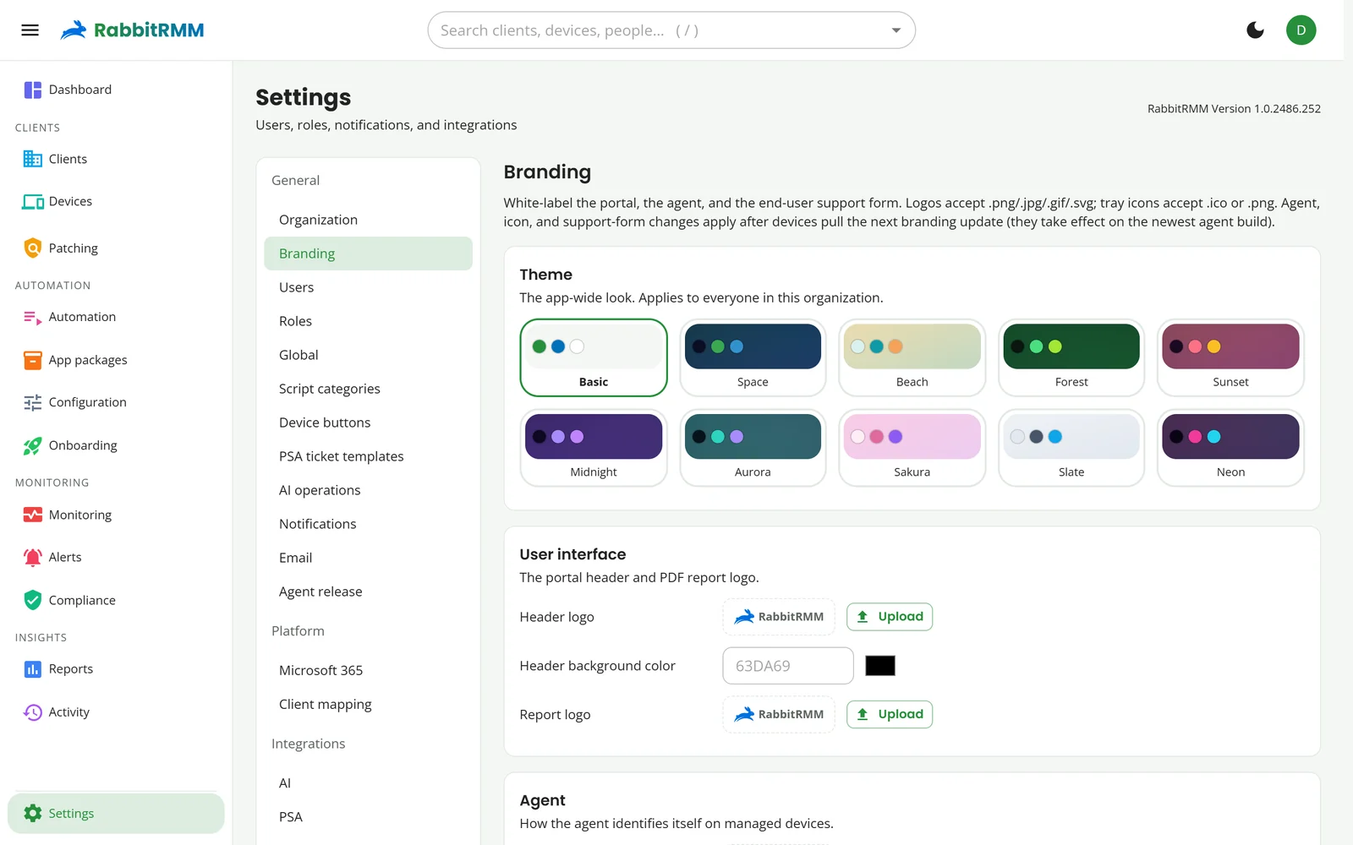This screenshot has height=845, width=1353.
Task: Open the Users settings section
Action: click(x=368, y=287)
